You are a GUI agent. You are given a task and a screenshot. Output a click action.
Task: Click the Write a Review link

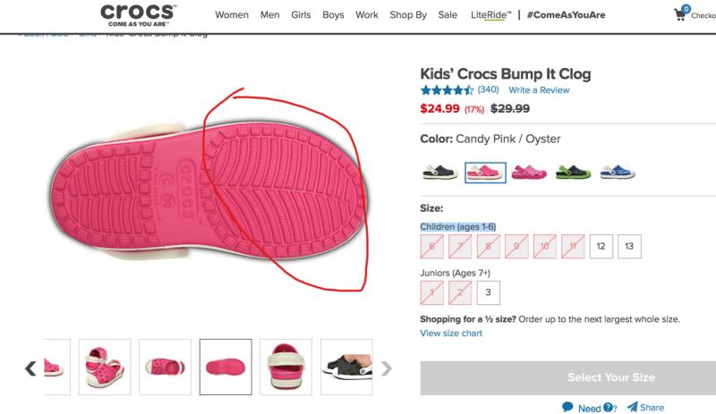(539, 90)
